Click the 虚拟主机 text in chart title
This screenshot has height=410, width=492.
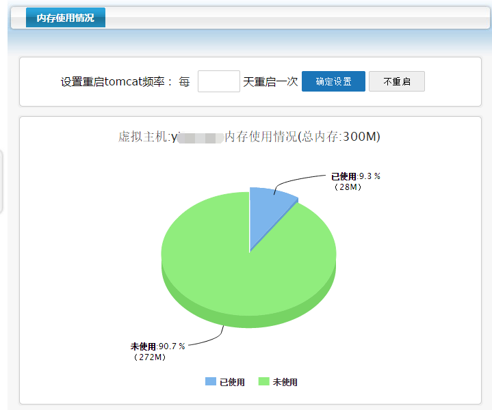(x=142, y=137)
